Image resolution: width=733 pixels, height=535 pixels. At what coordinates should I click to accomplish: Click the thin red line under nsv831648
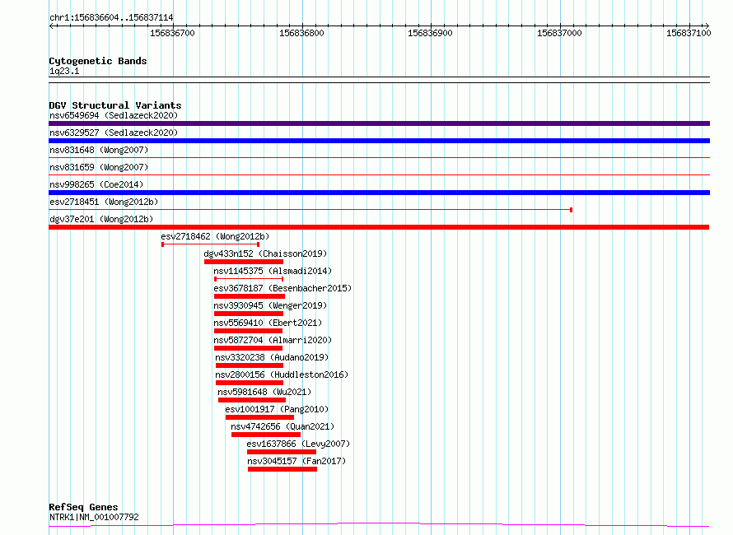(x=379, y=158)
